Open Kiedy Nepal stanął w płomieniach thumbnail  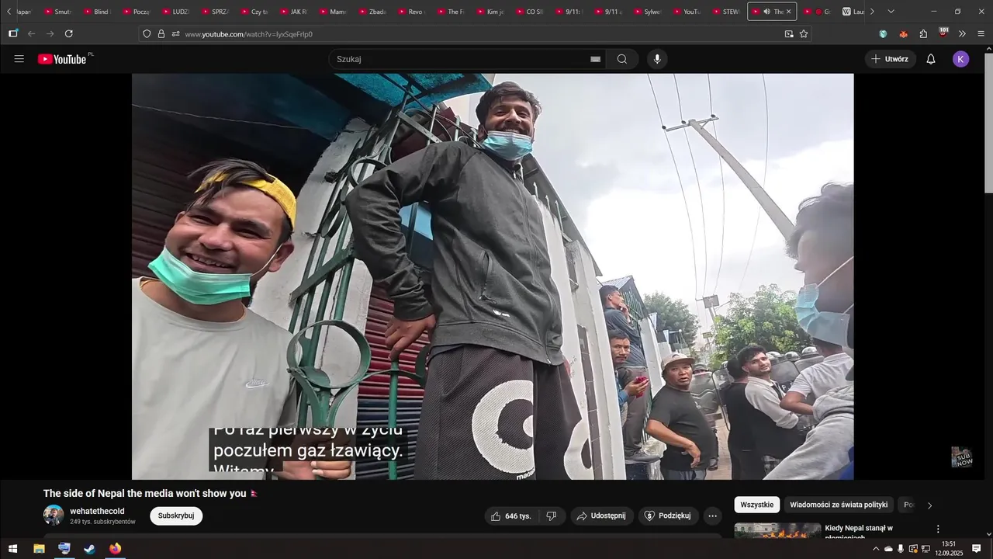pos(777,531)
